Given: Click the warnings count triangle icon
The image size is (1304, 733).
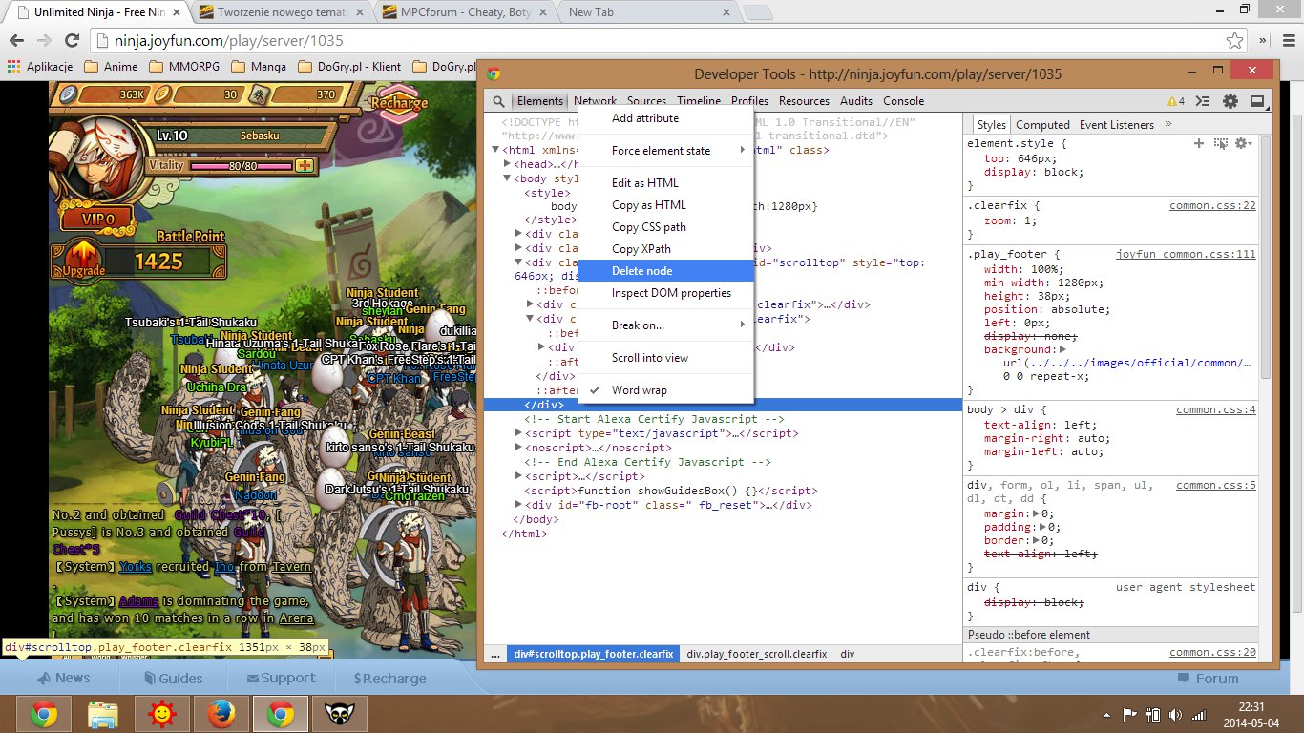Looking at the screenshot, I should (x=1171, y=101).
